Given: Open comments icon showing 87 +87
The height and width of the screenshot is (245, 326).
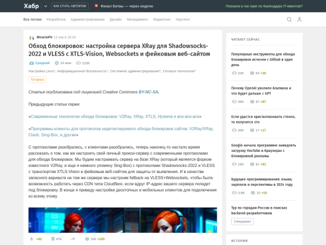Looking at the screenshot, I should pos(252,102).
